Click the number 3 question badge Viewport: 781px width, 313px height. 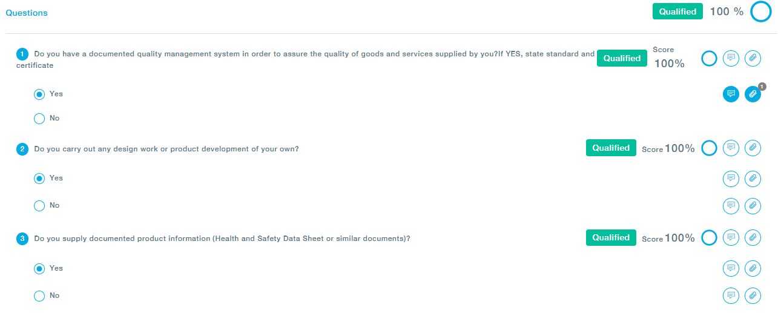click(22, 239)
